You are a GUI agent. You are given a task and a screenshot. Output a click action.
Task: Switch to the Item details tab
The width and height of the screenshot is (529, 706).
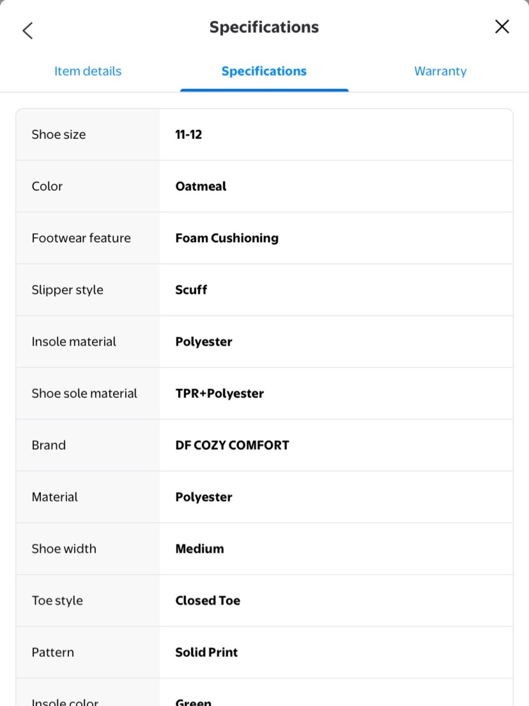click(88, 71)
